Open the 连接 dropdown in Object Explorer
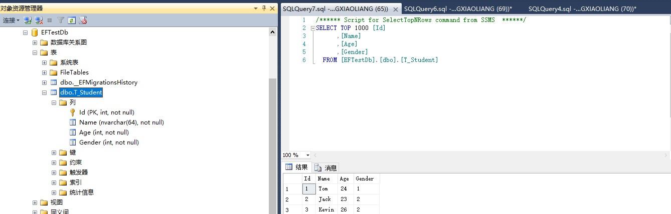This screenshot has width=671, height=214. (11, 20)
